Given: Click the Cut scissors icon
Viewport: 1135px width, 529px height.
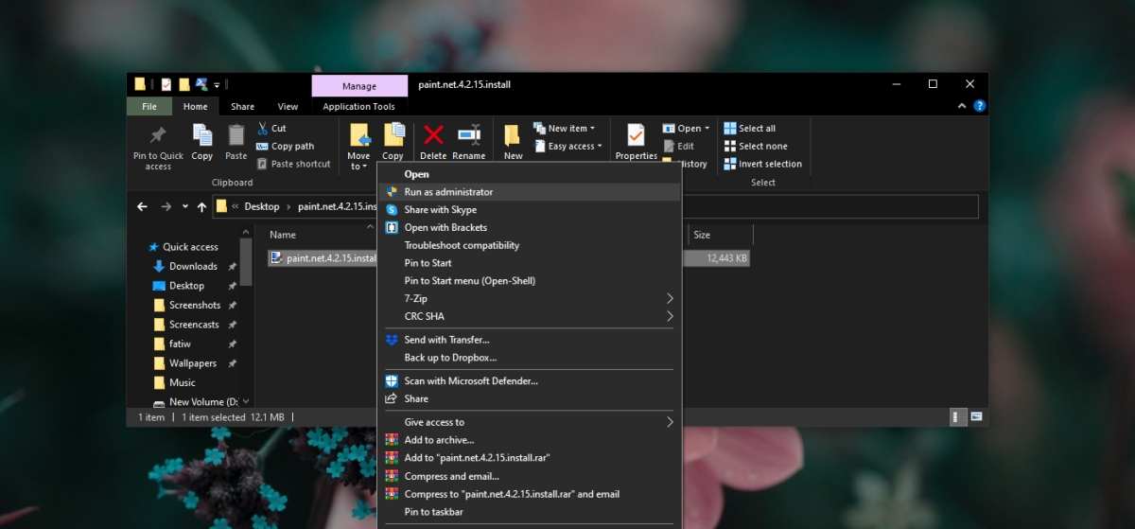Looking at the screenshot, I should [262, 129].
